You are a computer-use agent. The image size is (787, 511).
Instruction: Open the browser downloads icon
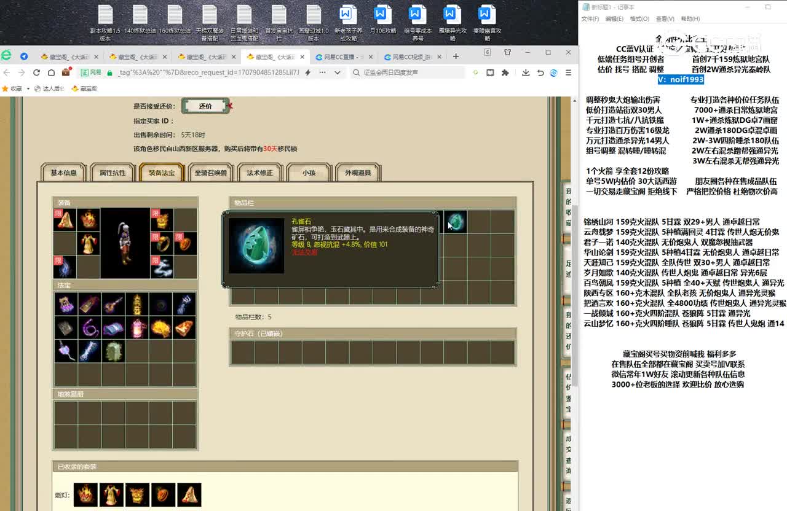[526, 72]
